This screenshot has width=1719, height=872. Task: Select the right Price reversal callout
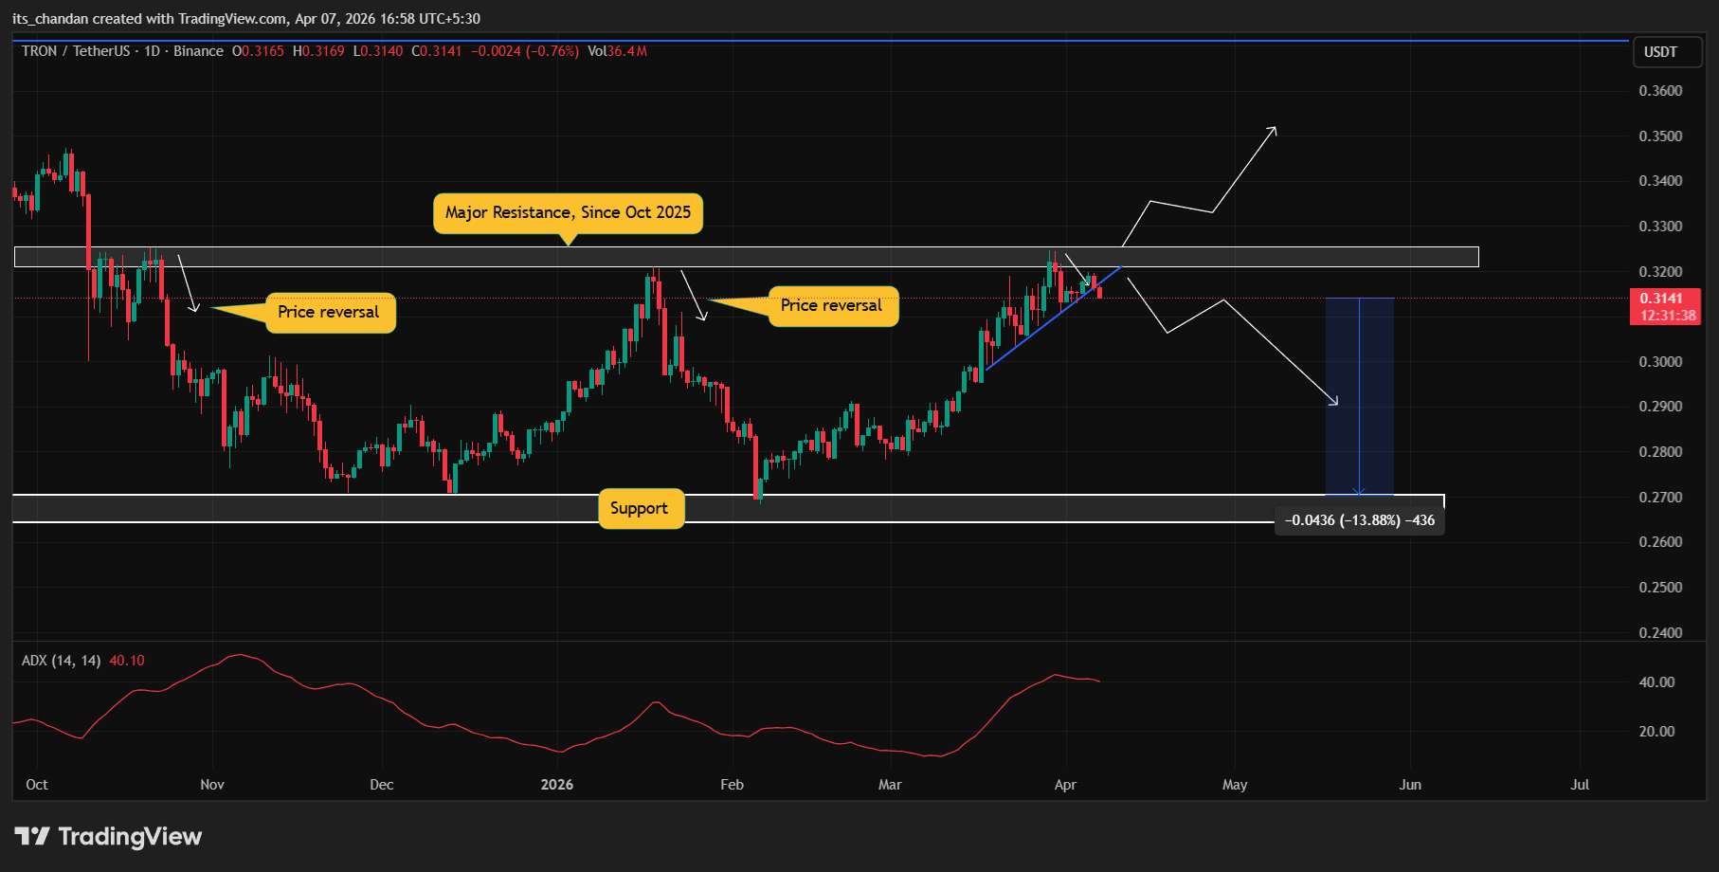(x=832, y=306)
